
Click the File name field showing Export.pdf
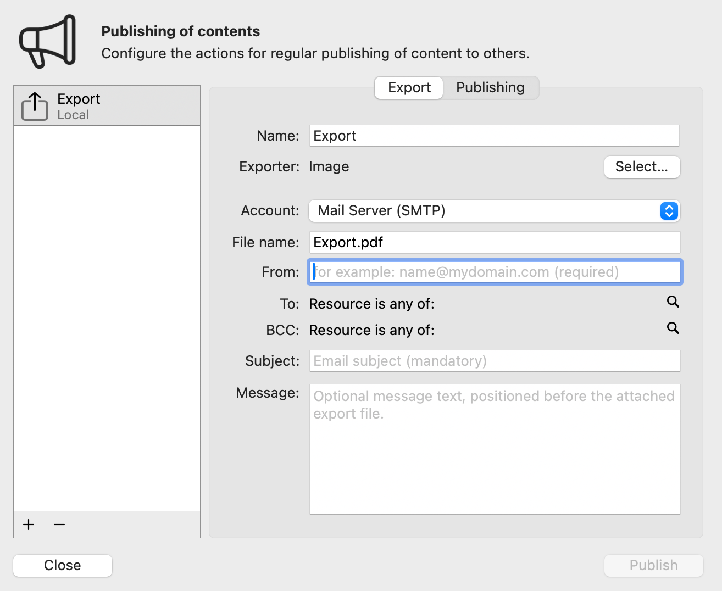click(493, 242)
